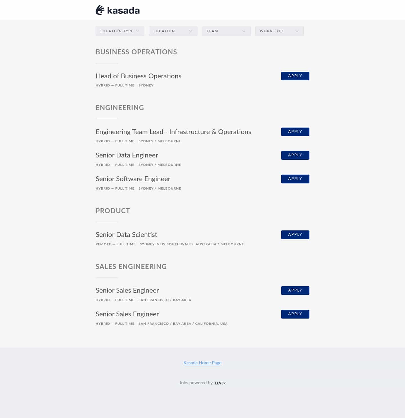
Task: Open the Senior Data Engineer job posting
Action: click(127, 155)
